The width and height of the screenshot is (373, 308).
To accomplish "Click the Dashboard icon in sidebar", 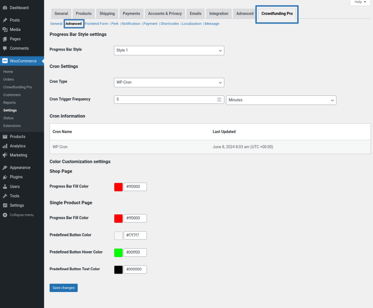I will coord(5,8).
